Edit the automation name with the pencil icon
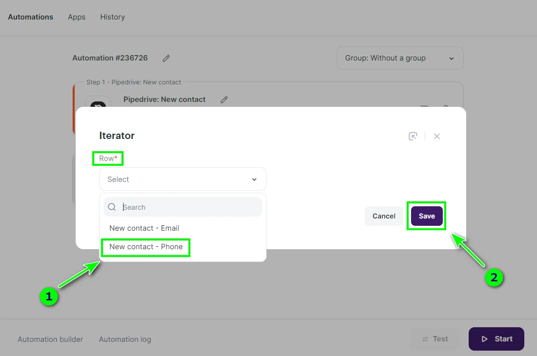The width and height of the screenshot is (537, 356). coord(165,58)
